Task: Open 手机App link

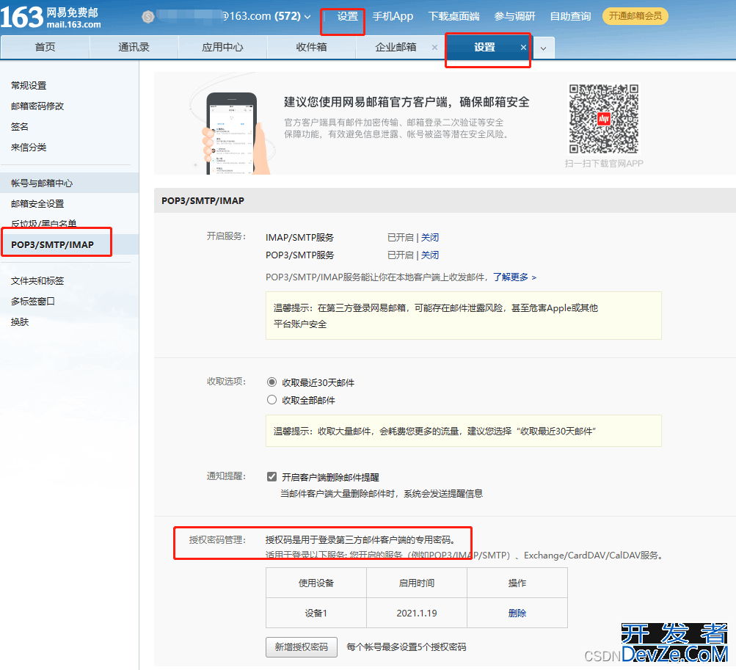Action: coord(393,16)
